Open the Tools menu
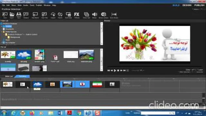The height and width of the screenshot is (116, 206). pyautogui.click(x=32, y=5)
